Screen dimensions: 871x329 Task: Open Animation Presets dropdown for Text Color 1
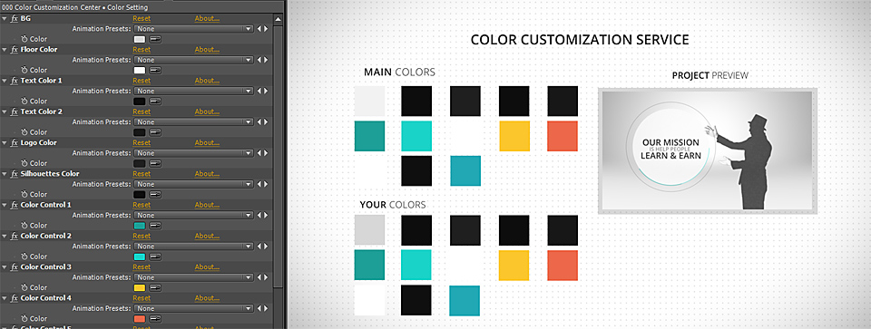click(x=194, y=91)
